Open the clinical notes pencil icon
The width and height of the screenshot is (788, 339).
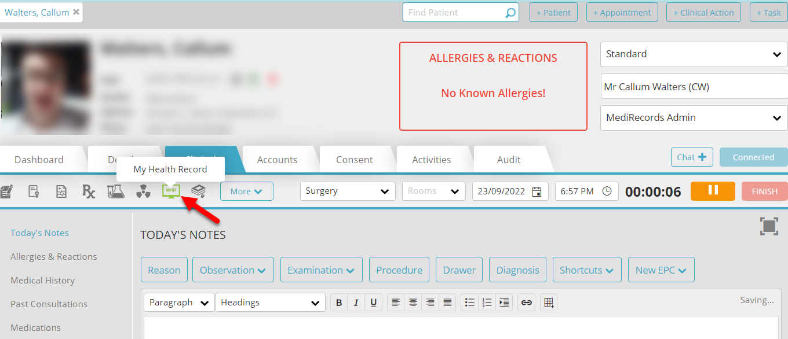pos(7,191)
